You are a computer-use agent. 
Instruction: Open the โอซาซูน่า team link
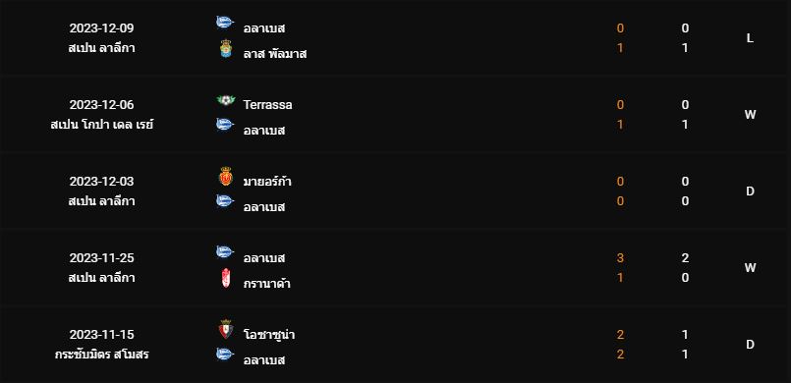pos(269,335)
